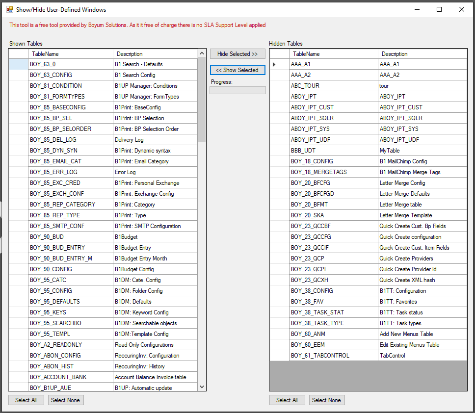Click Select None under Shown Tables
This screenshot has height=413, width=475.
(x=65, y=400)
